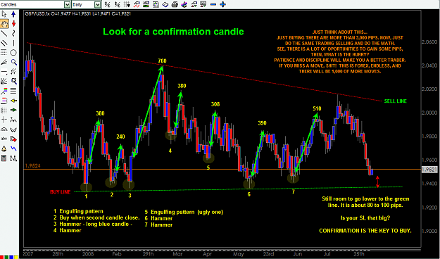Select the dotted horizontal grid lines tool
This screenshot has width=440, height=259.
4,53
